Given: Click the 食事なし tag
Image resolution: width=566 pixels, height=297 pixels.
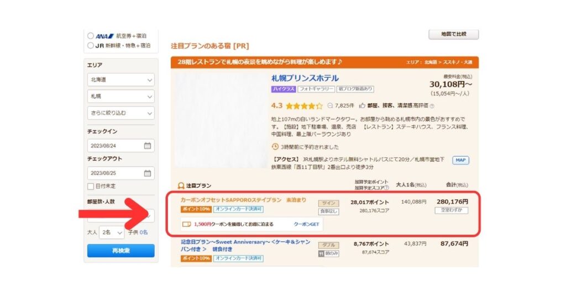Looking at the screenshot, I should (328, 211).
